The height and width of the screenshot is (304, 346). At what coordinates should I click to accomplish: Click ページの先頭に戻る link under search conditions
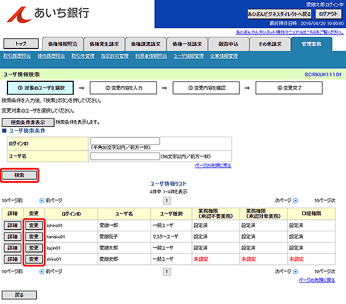click(213, 166)
